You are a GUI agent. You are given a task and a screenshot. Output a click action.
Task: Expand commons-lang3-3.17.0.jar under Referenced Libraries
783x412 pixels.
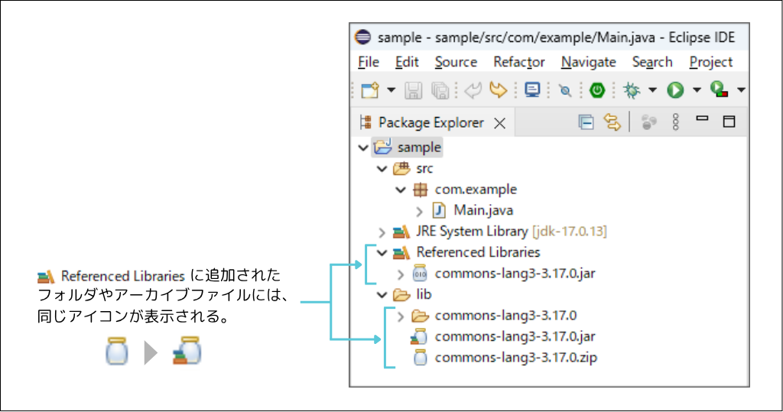coord(401,274)
